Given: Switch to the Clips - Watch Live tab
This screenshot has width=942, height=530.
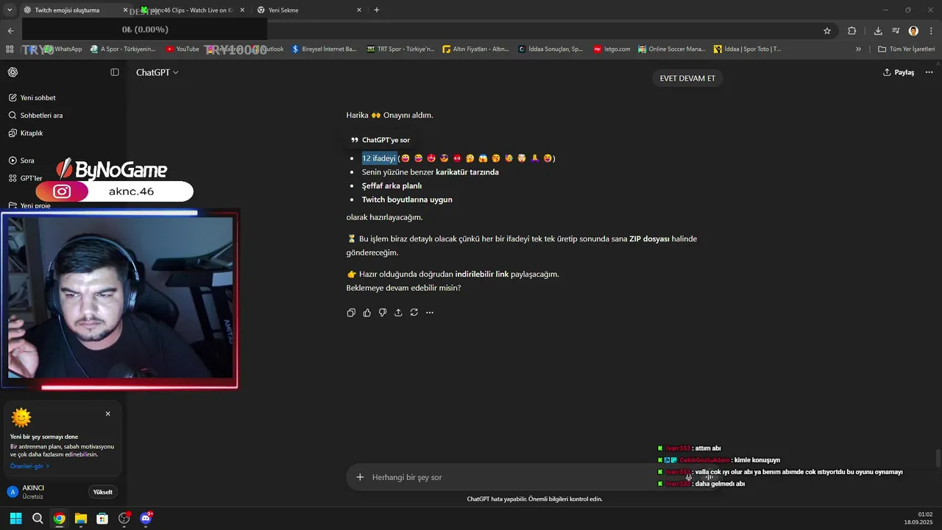Looking at the screenshot, I should click(193, 10).
